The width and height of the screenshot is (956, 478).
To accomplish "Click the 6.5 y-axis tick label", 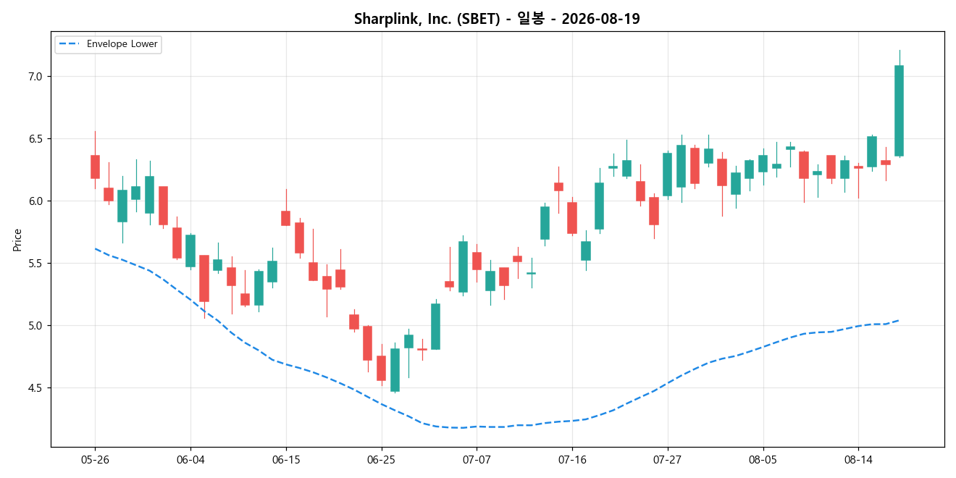I will pos(37,139).
